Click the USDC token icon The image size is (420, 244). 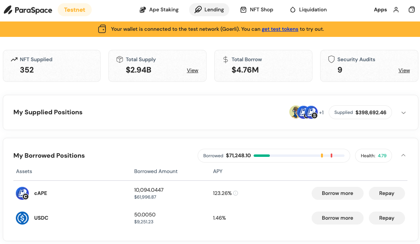(x=22, y=218)
